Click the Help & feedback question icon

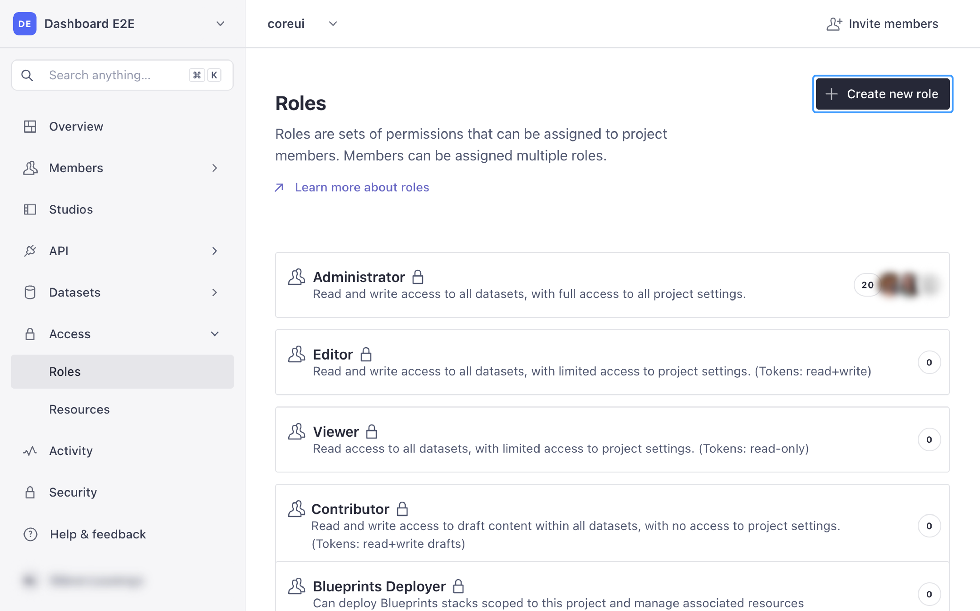[30, 534]
